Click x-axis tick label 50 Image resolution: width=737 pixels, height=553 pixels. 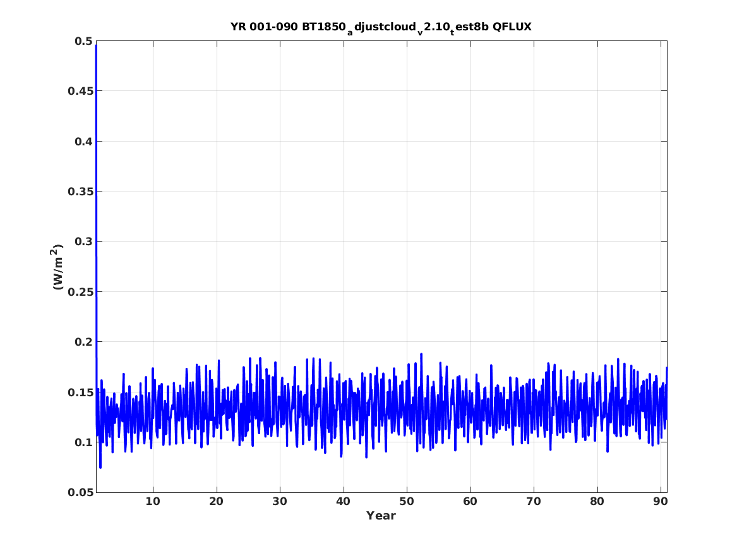407,501
